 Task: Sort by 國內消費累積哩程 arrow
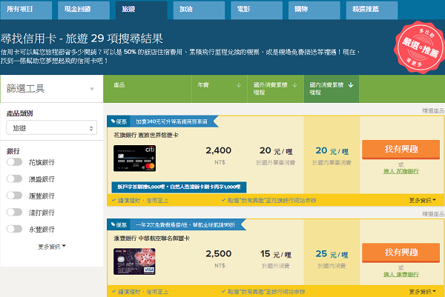click(x=351, y=85)
